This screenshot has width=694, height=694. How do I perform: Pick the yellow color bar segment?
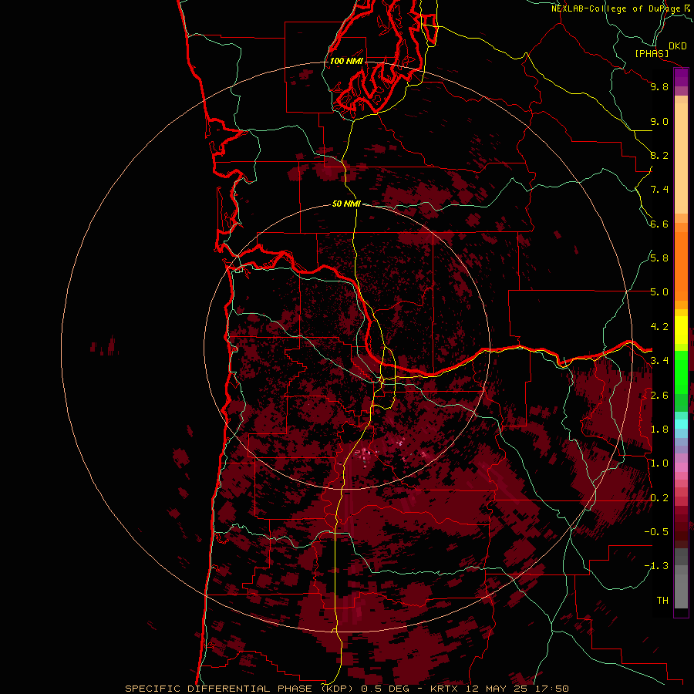(681, 330)
